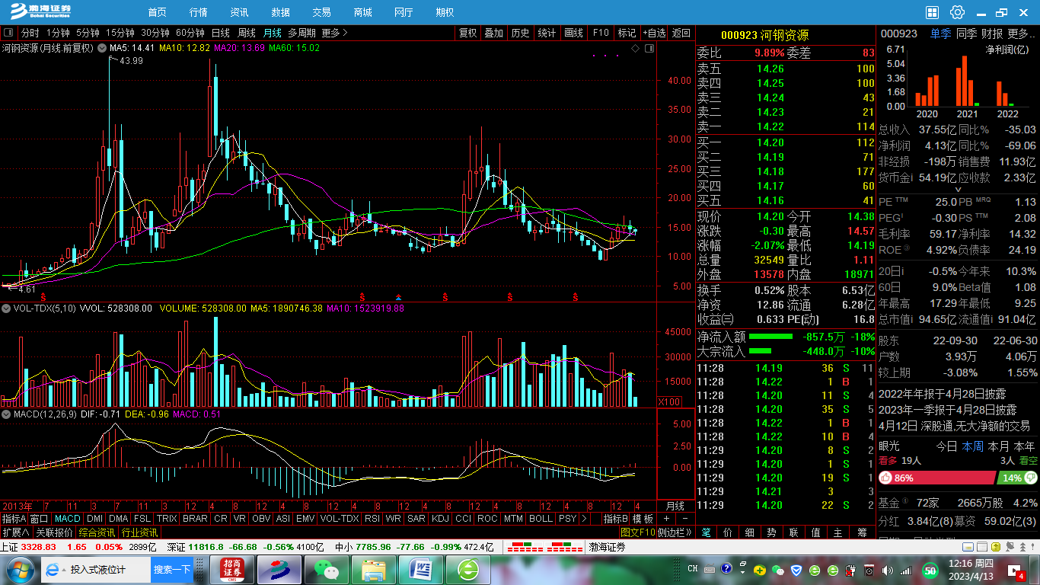Expand 更多 in financial panel
Image resolution: width=1040 pixels, height=585 pixels.
tap(1021, 34)
